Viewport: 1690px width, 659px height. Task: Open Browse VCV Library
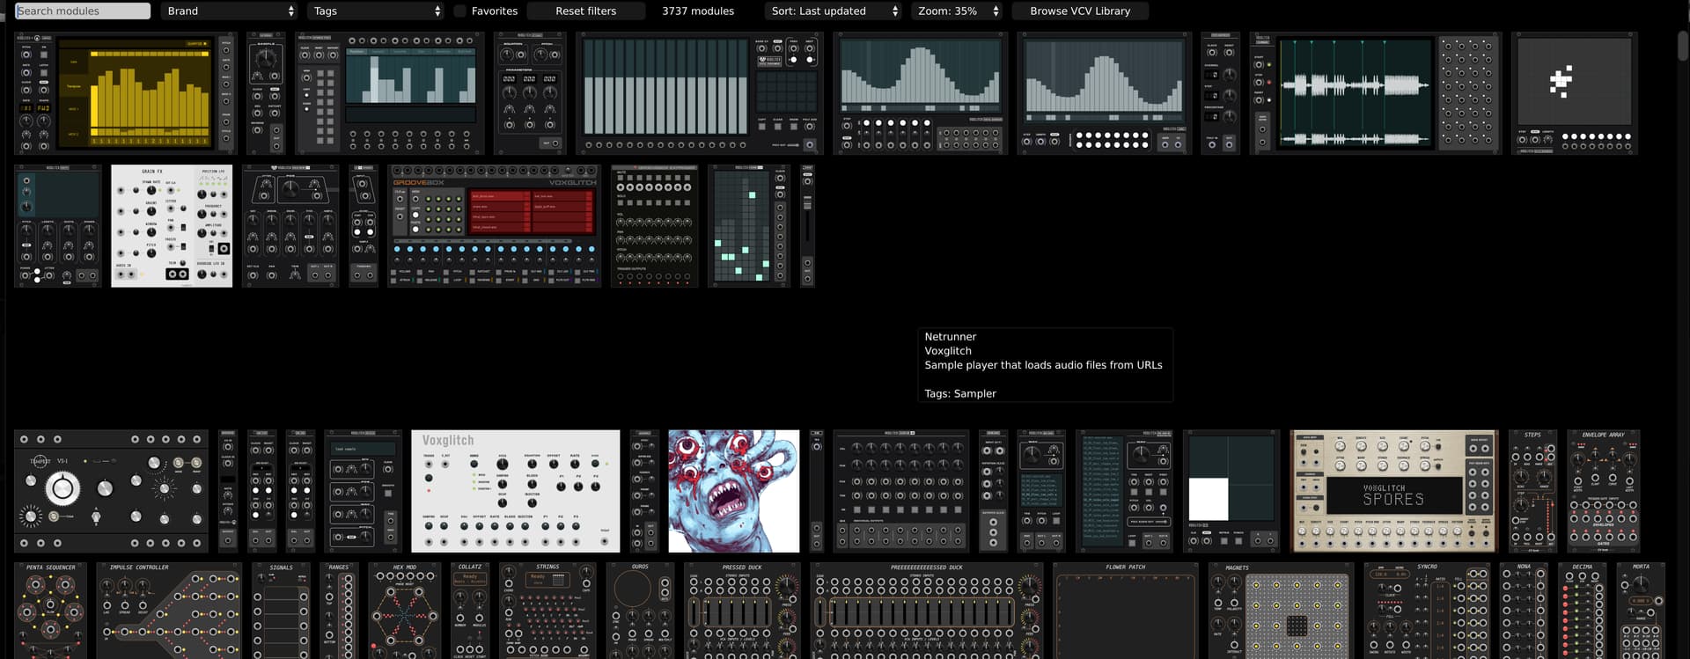click(1079, 11)
